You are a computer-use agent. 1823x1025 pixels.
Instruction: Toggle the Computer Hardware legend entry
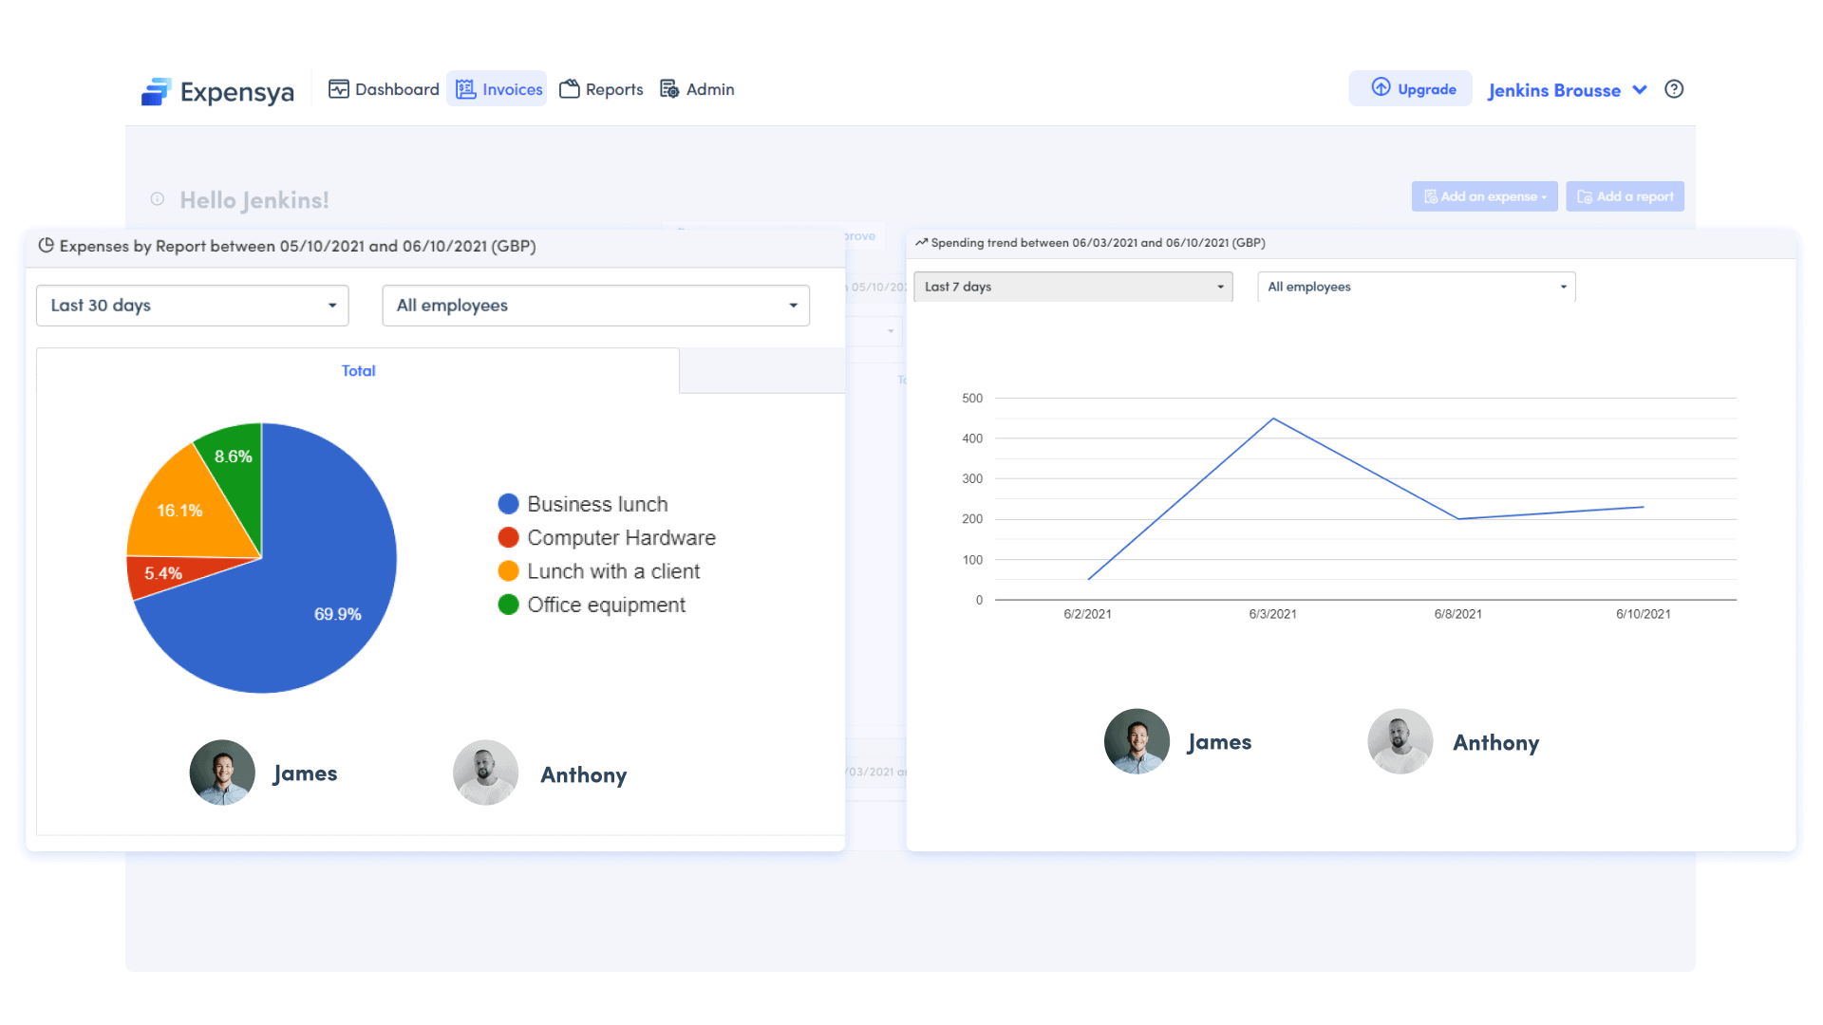(509, 537)
